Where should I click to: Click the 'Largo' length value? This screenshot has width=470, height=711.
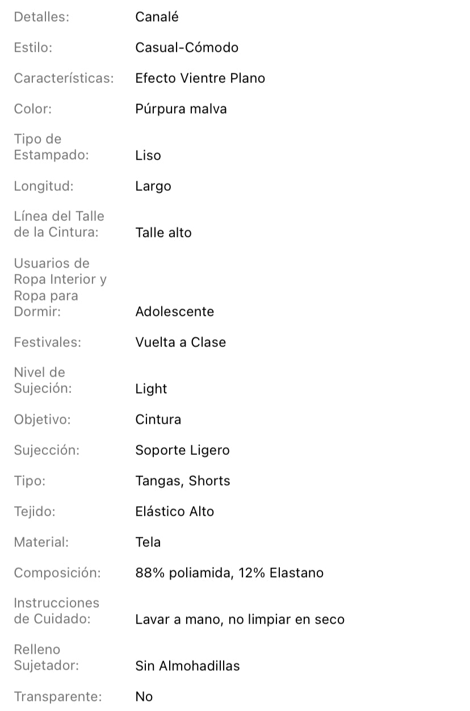pos(153,186)
